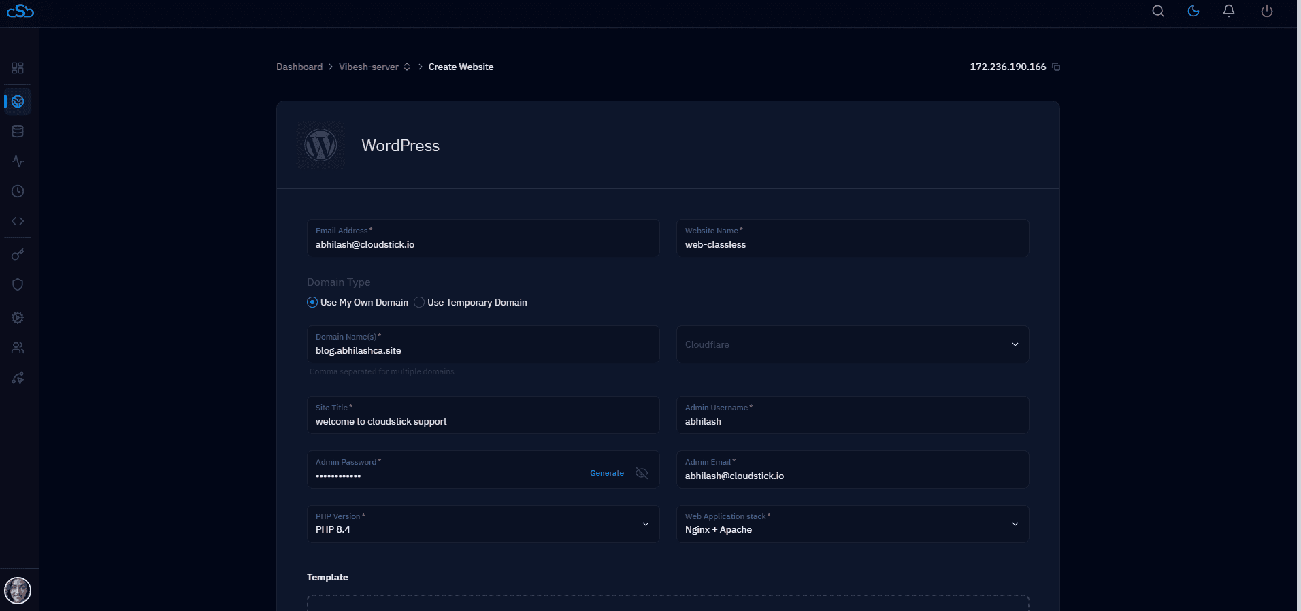The height and width of the screenshot is (611, 1301).
Task: Open the Cloudflare dropdown
Action: pyautogui.click(x=853, y=344)
